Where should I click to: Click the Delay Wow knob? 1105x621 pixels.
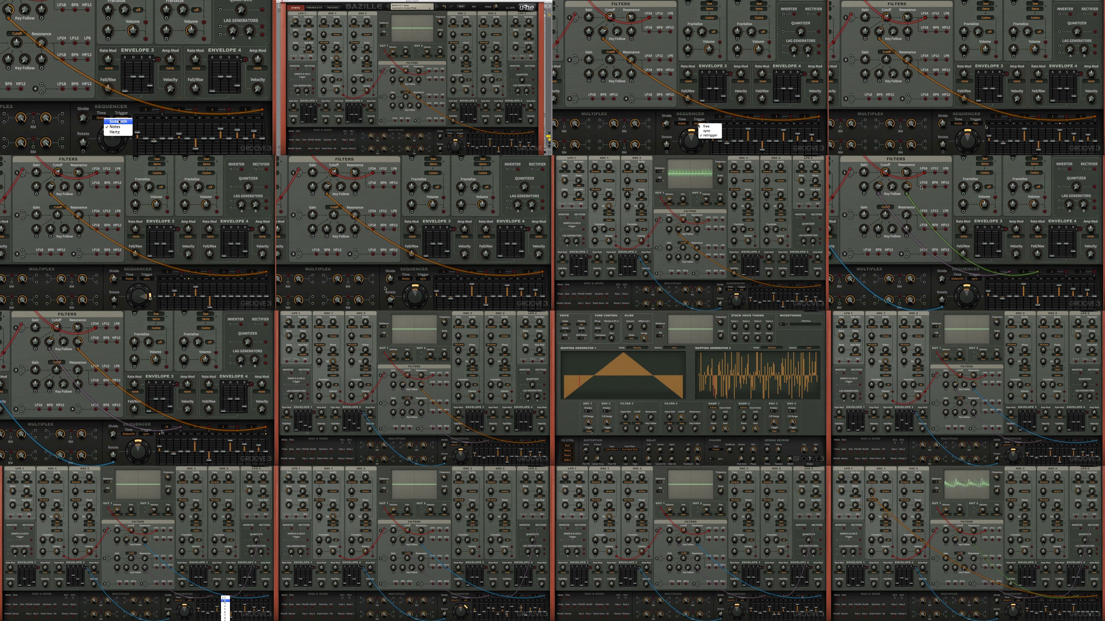(649, 459)
